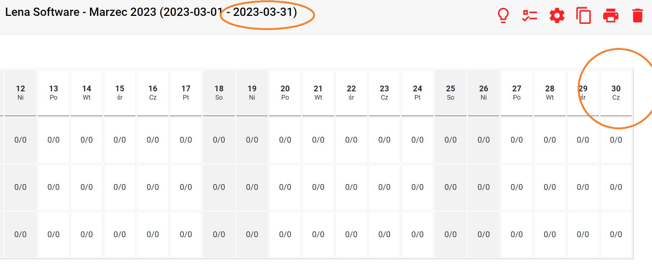Delete the schedule using the trash icon
The width and height of the screenshot is (652, 270).
click(x=638, y=16)
